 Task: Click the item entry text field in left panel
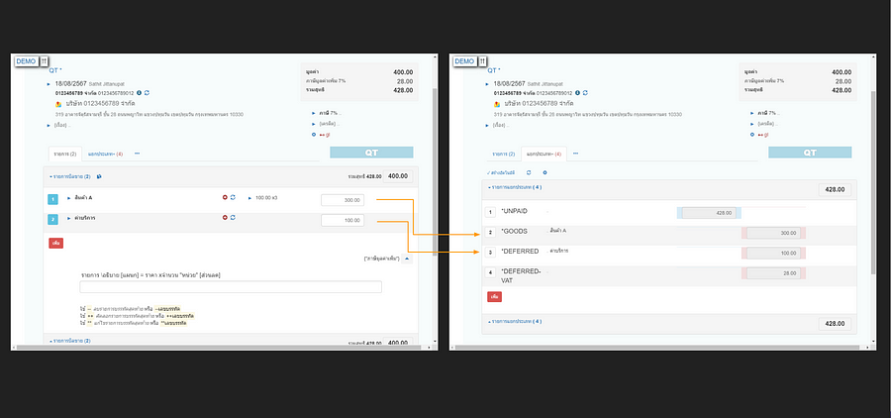pyautogui.click(x=231, y=287)
